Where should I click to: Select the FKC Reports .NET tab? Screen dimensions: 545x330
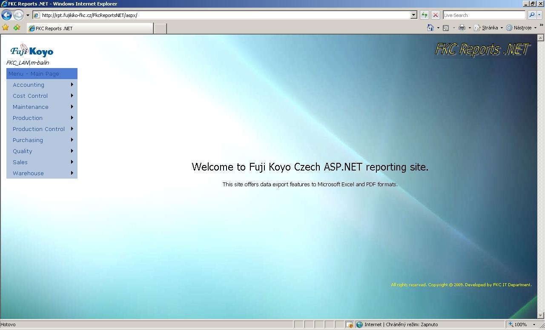coord(90,28)
